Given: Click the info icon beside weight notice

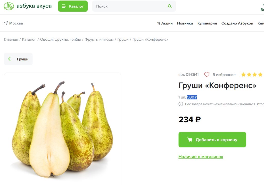Looking at the screenshot, I should [181, 104].
